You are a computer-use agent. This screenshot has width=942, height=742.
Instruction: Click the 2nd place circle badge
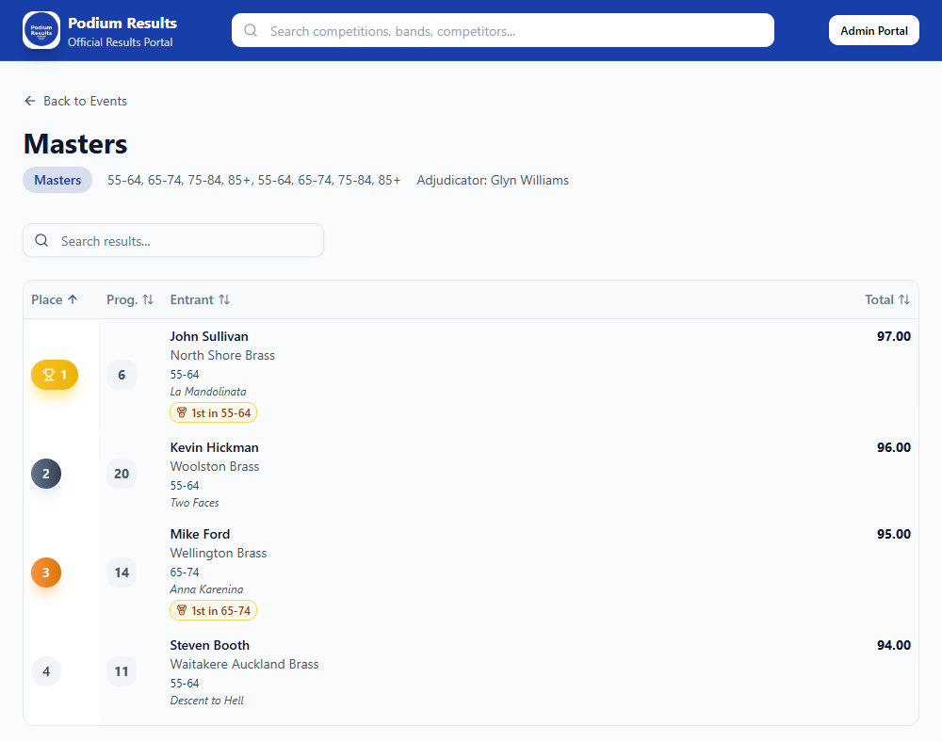click(46, 474)
